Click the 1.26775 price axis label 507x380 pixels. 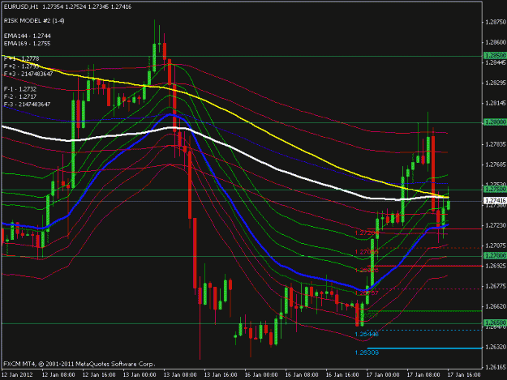(496, 286)
